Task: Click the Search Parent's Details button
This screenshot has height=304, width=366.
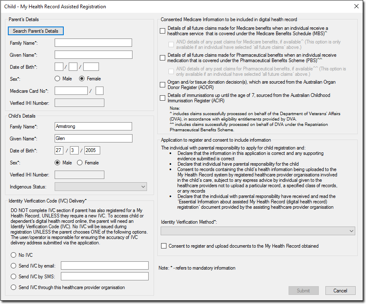Action: pos(36,31)
